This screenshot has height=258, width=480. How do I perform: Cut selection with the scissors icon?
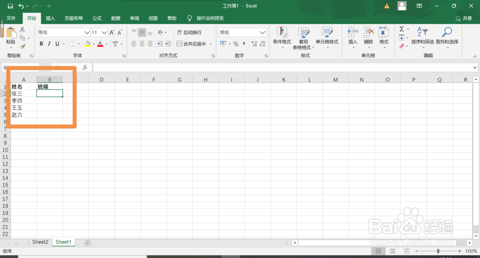tap(23, 30)
